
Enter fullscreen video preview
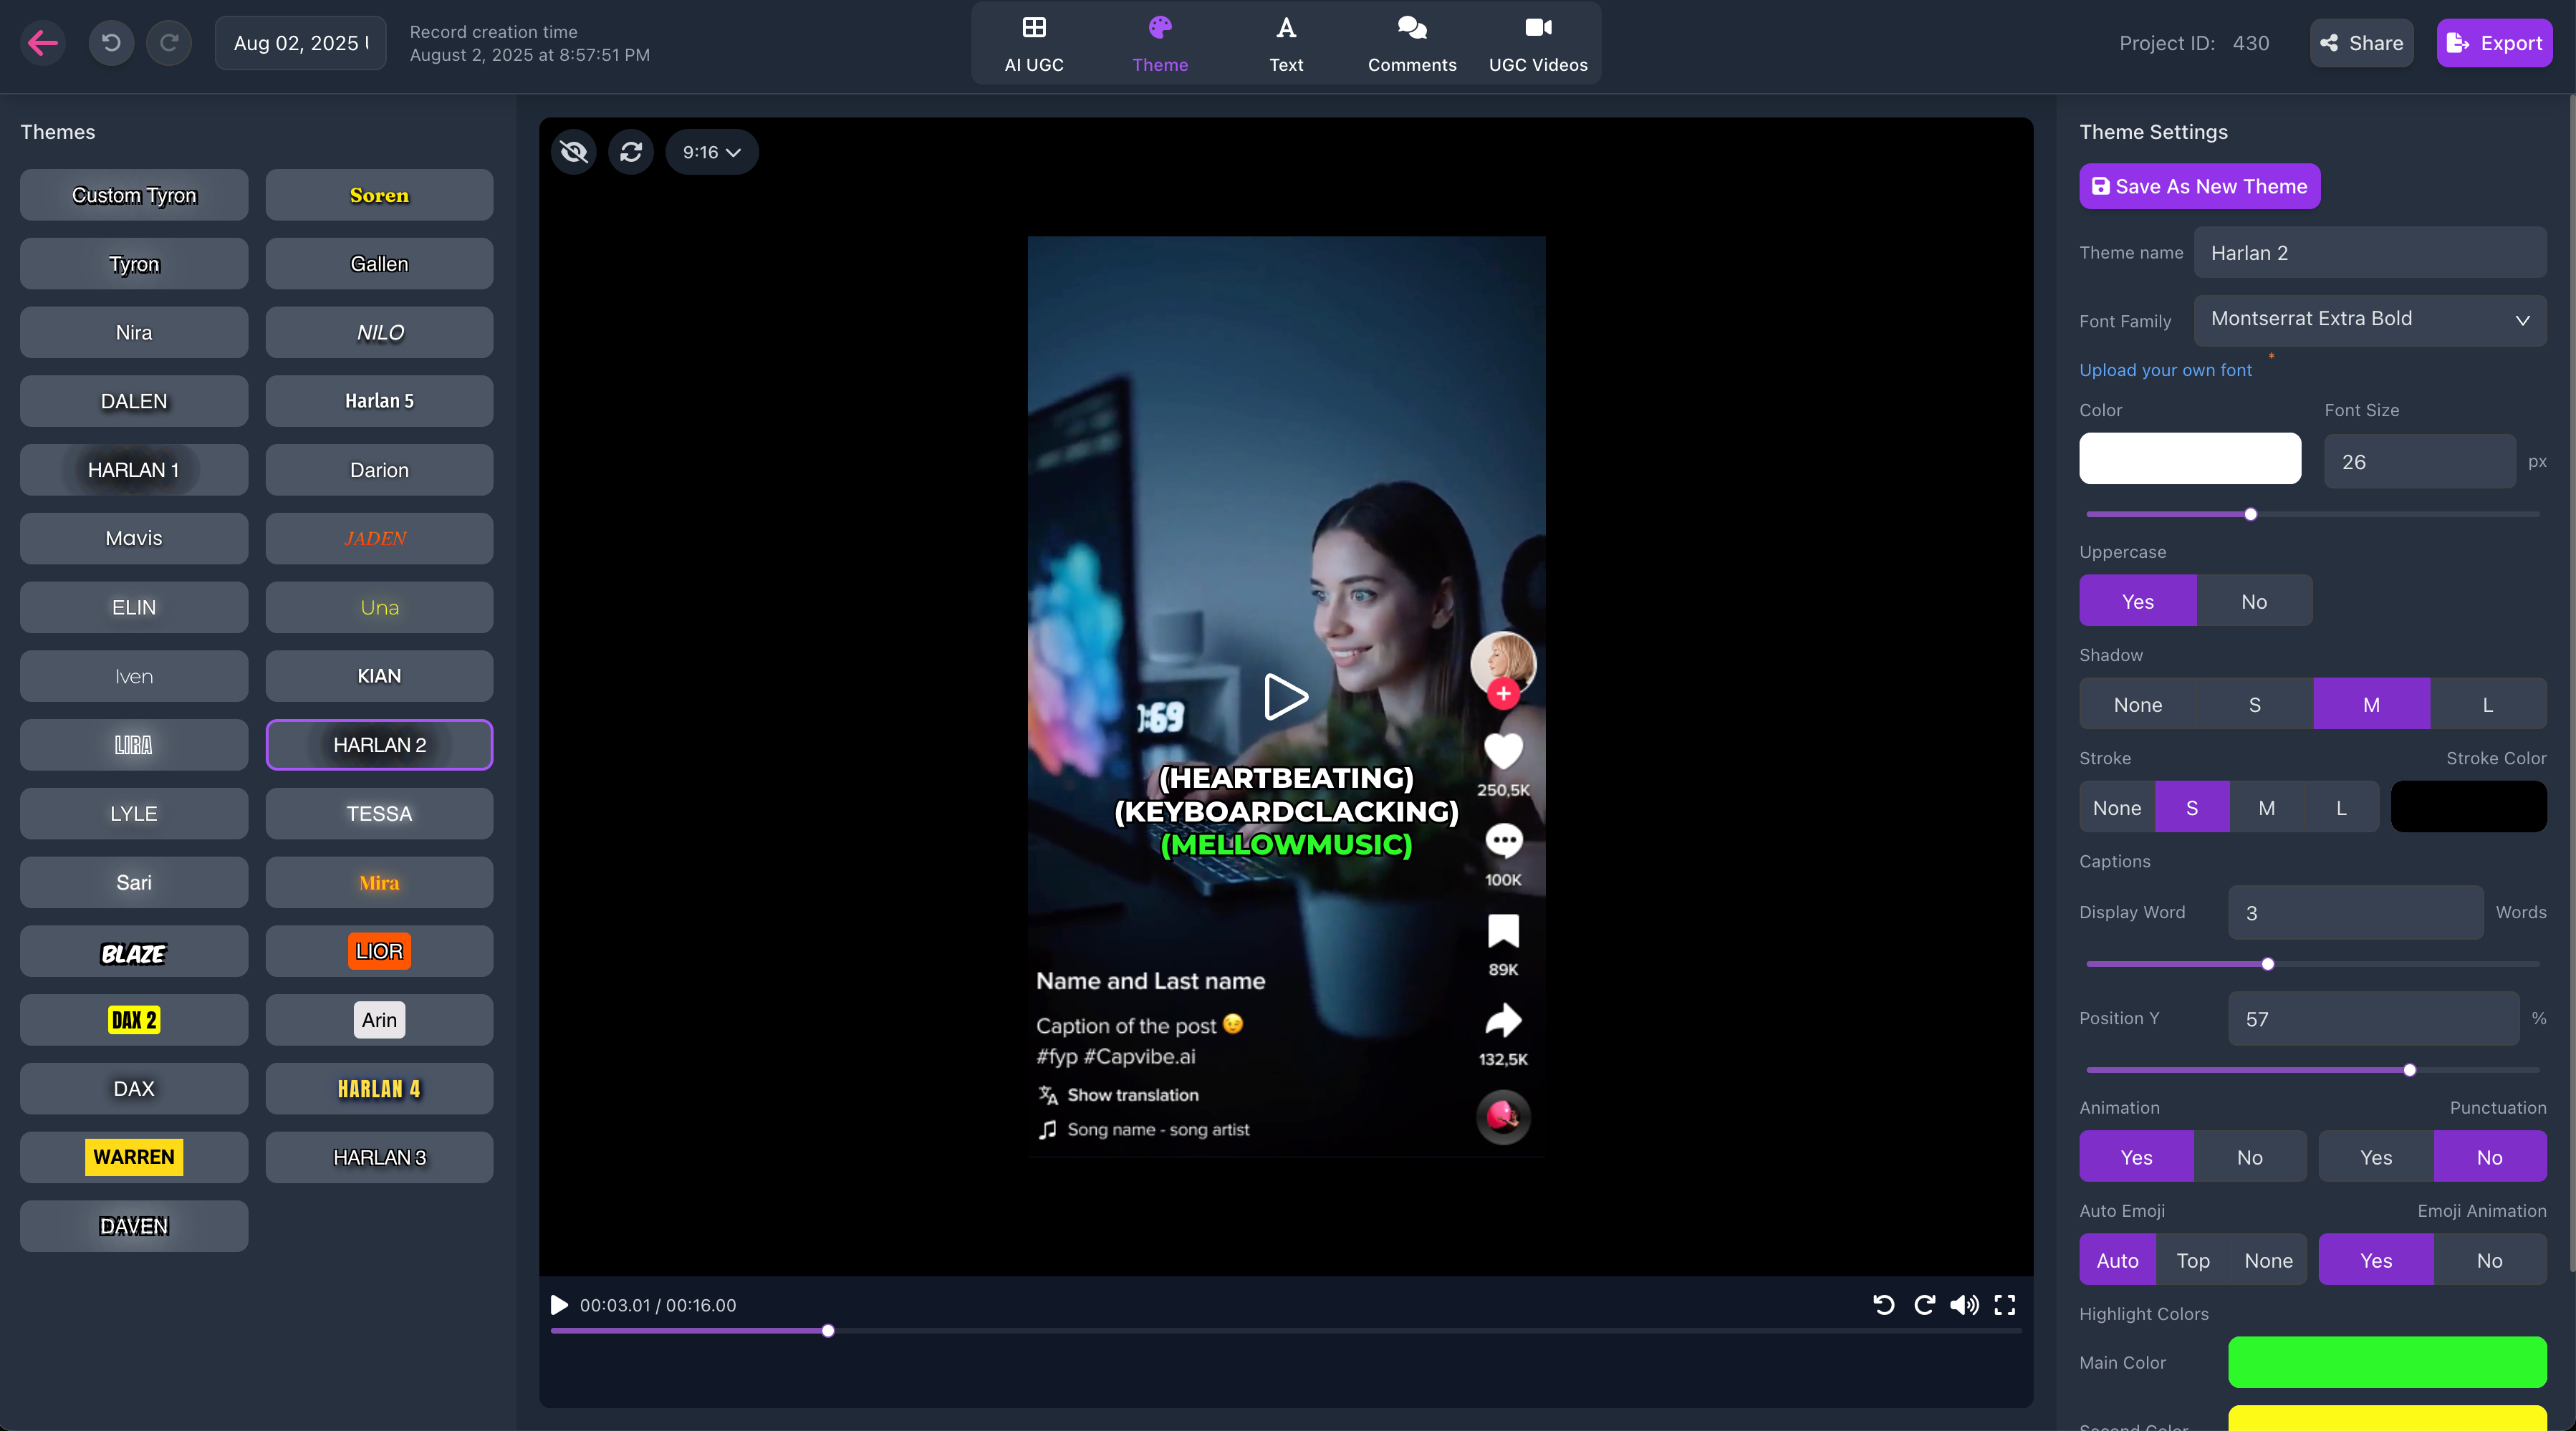pos(2005,1305)
